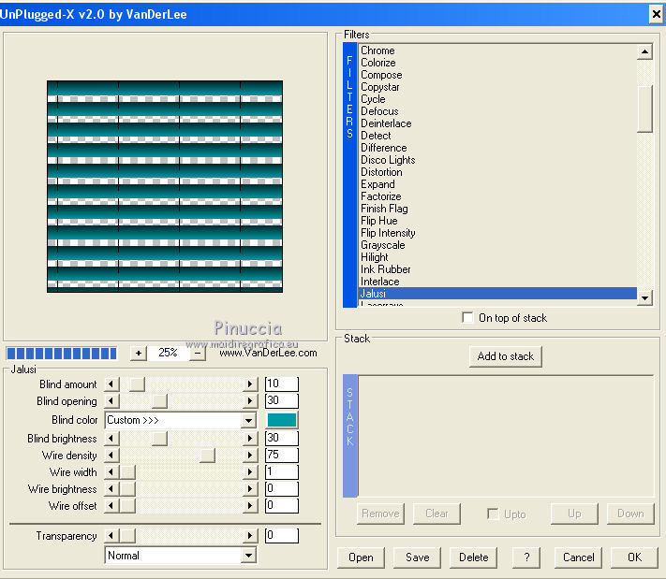Click the Wire density right arrow

click(250, 456)
